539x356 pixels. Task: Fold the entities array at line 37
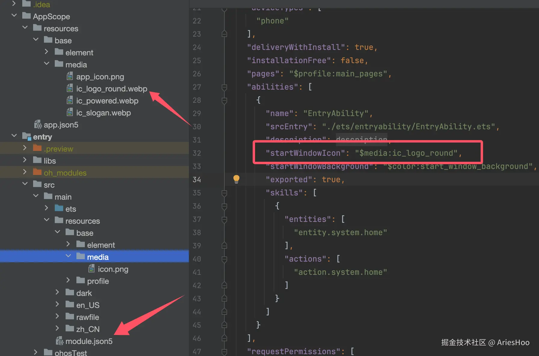[x=224, y=219]
